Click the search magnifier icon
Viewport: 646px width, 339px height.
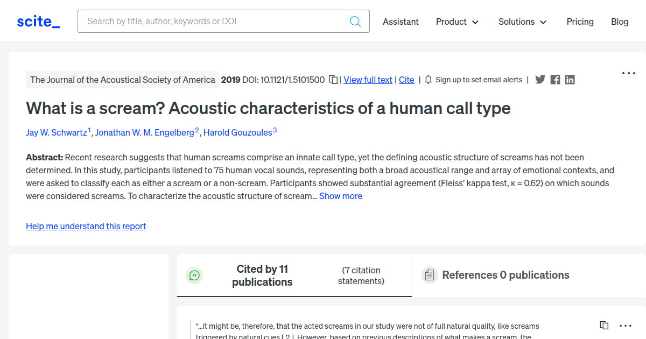(x=355, y=22)
